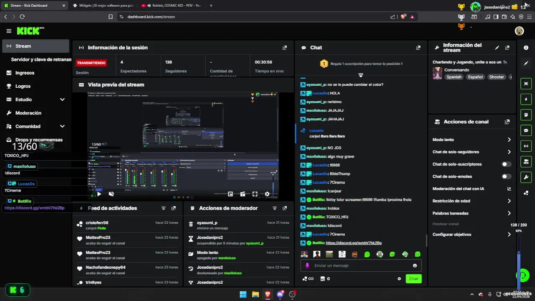Image resolution: width=535 pixels, height=301 pixels.
Task: Play the stream preview video
Action: tap(99, 194)
